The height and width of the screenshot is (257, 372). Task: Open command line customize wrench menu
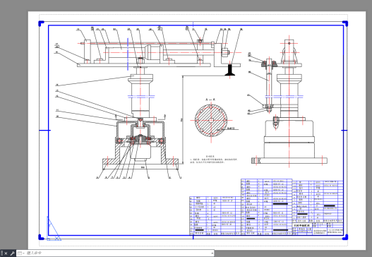[x=12, y=253]
